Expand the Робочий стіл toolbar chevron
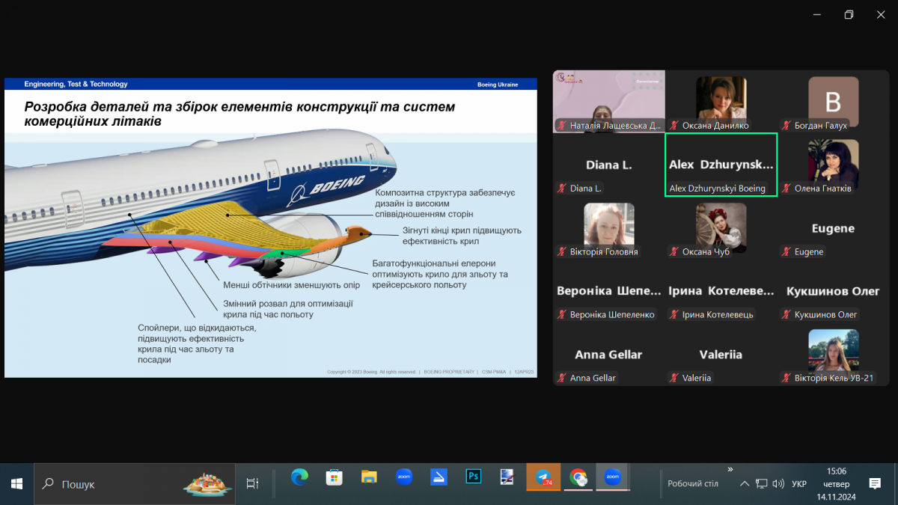 pyautogui.click(x=730, y=471)
